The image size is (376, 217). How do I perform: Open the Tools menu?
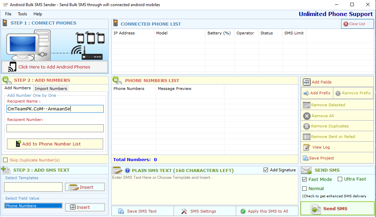click(22, 14)
